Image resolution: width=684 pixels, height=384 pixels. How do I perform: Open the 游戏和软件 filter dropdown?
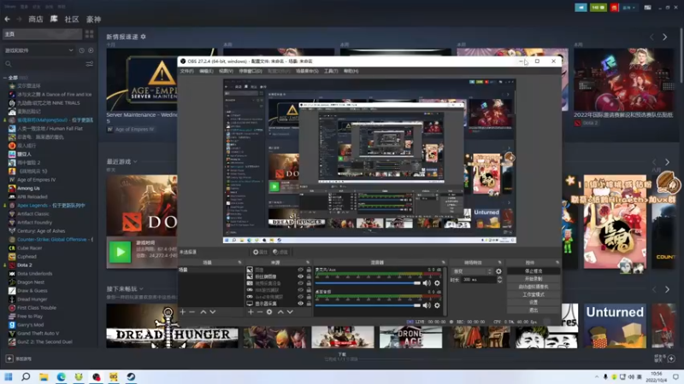point(38,50)
